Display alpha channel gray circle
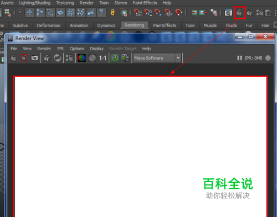 click(92, 58)
